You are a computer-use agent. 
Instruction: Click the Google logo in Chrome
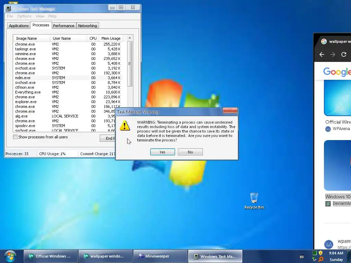click(x=337, y=72)
